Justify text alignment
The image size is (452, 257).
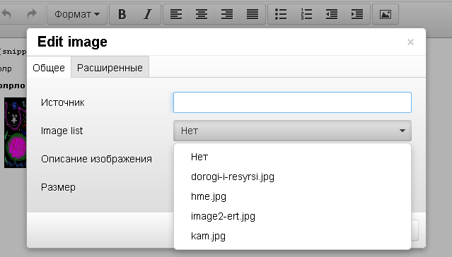coord(253,14)
